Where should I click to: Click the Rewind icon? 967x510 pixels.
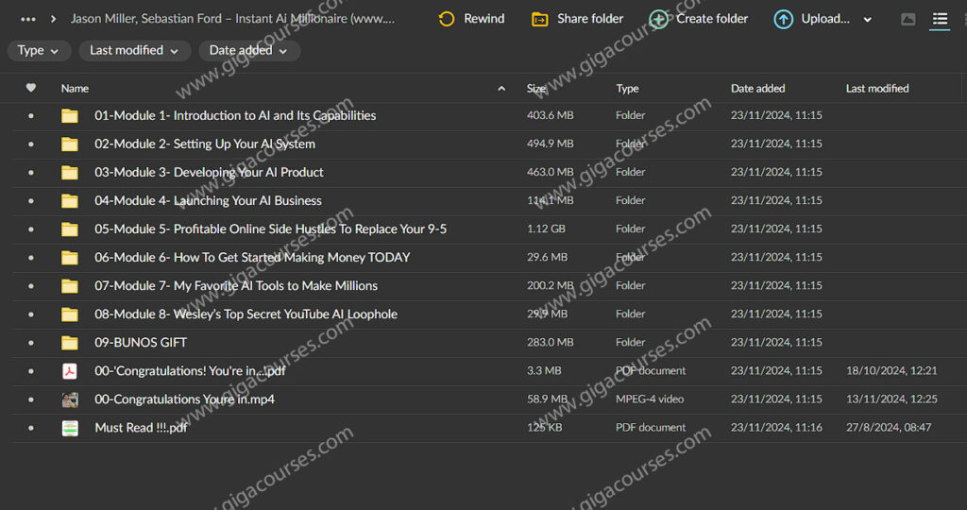(x=447, y=19)
